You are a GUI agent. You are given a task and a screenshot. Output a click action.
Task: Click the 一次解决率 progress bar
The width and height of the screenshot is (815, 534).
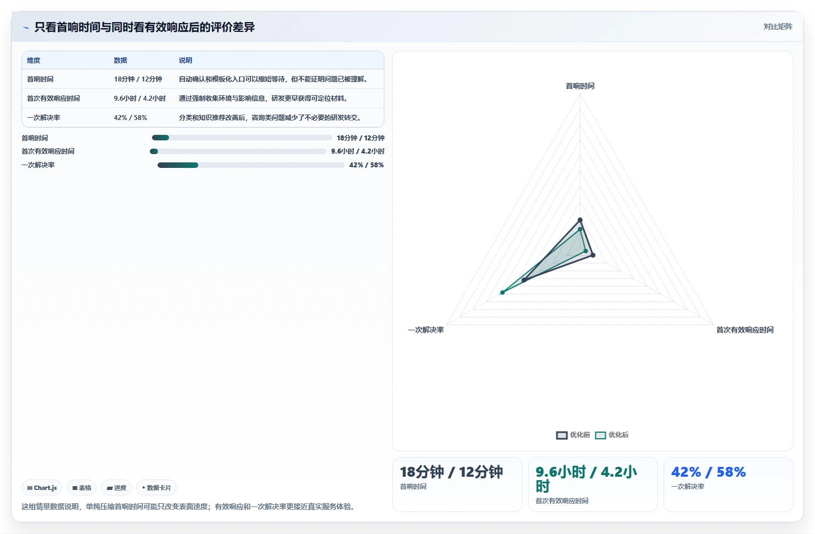(251, 165)
